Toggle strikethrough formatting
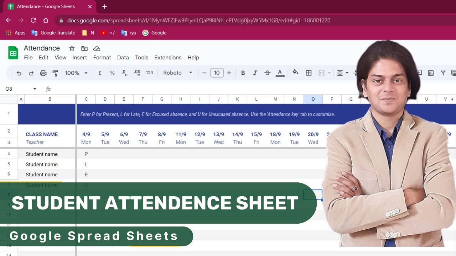456x256 pixels. tap(268, 73)
